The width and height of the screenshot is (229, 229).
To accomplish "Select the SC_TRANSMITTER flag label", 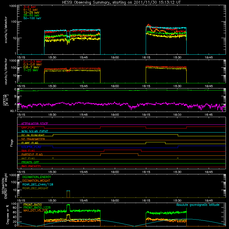I will [x=33, y=139].
